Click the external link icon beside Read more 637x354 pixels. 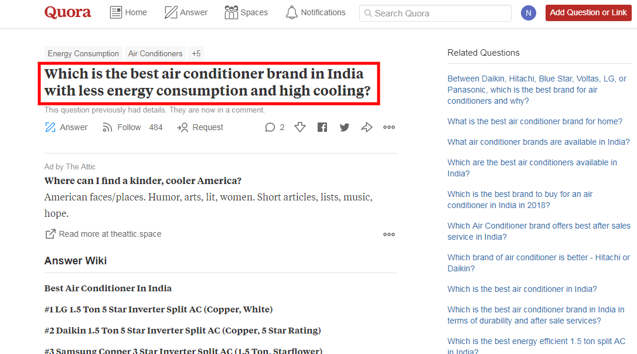[x=50, y=234]
